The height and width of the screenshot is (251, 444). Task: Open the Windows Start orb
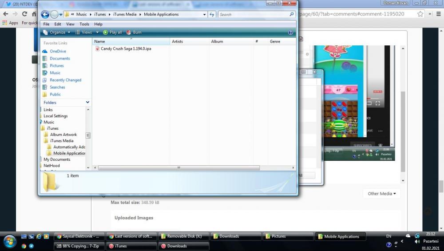point(10,242)
